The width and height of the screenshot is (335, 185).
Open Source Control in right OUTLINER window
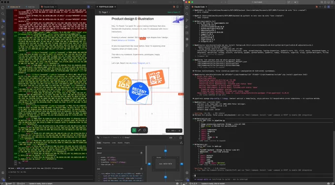187,20
